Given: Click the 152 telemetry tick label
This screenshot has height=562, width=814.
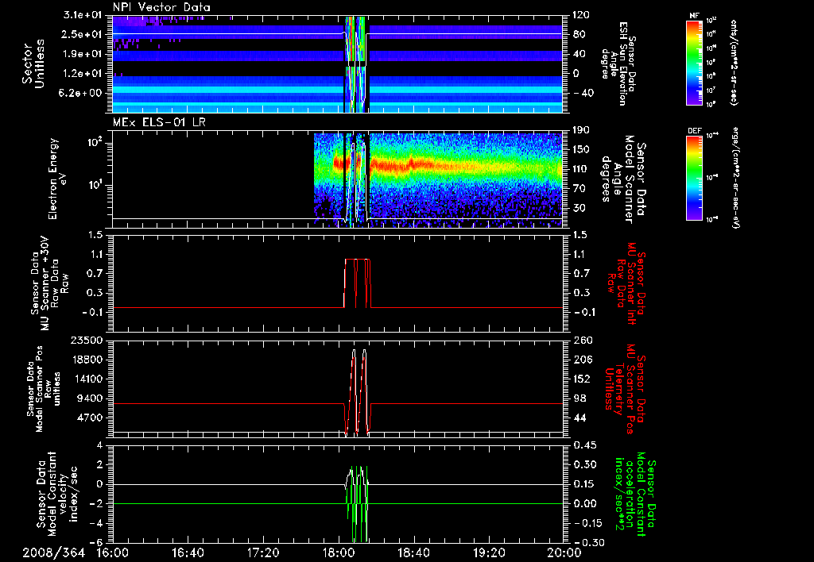Looking at the screenshot, I should [x=581, y=379].
